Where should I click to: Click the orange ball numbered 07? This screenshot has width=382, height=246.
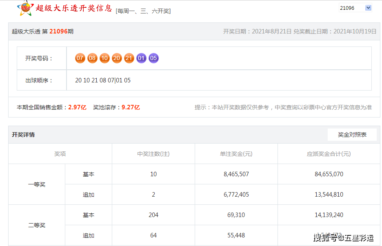click(80, 58)
